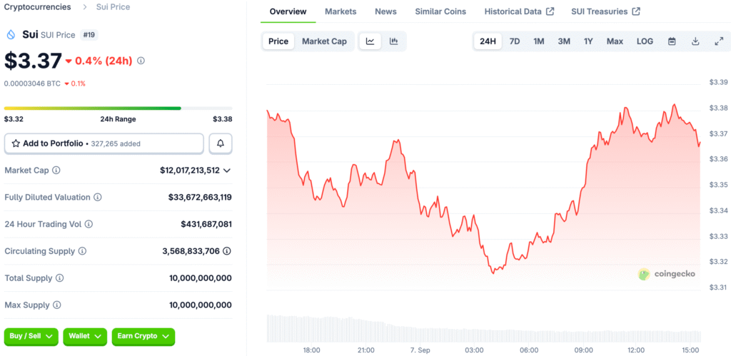Select Market Cap chart mode
This screenshot has width=731, height=356.
pyautogui.click(x=325, y=41)
